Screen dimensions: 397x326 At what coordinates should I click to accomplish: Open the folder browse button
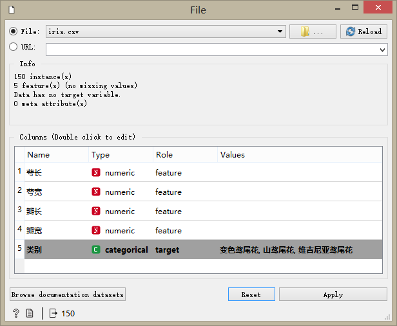[x=313, y=32]
